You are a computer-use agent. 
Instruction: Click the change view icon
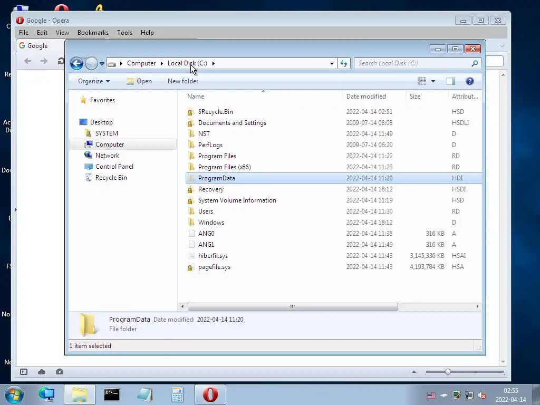coord(422,81)
